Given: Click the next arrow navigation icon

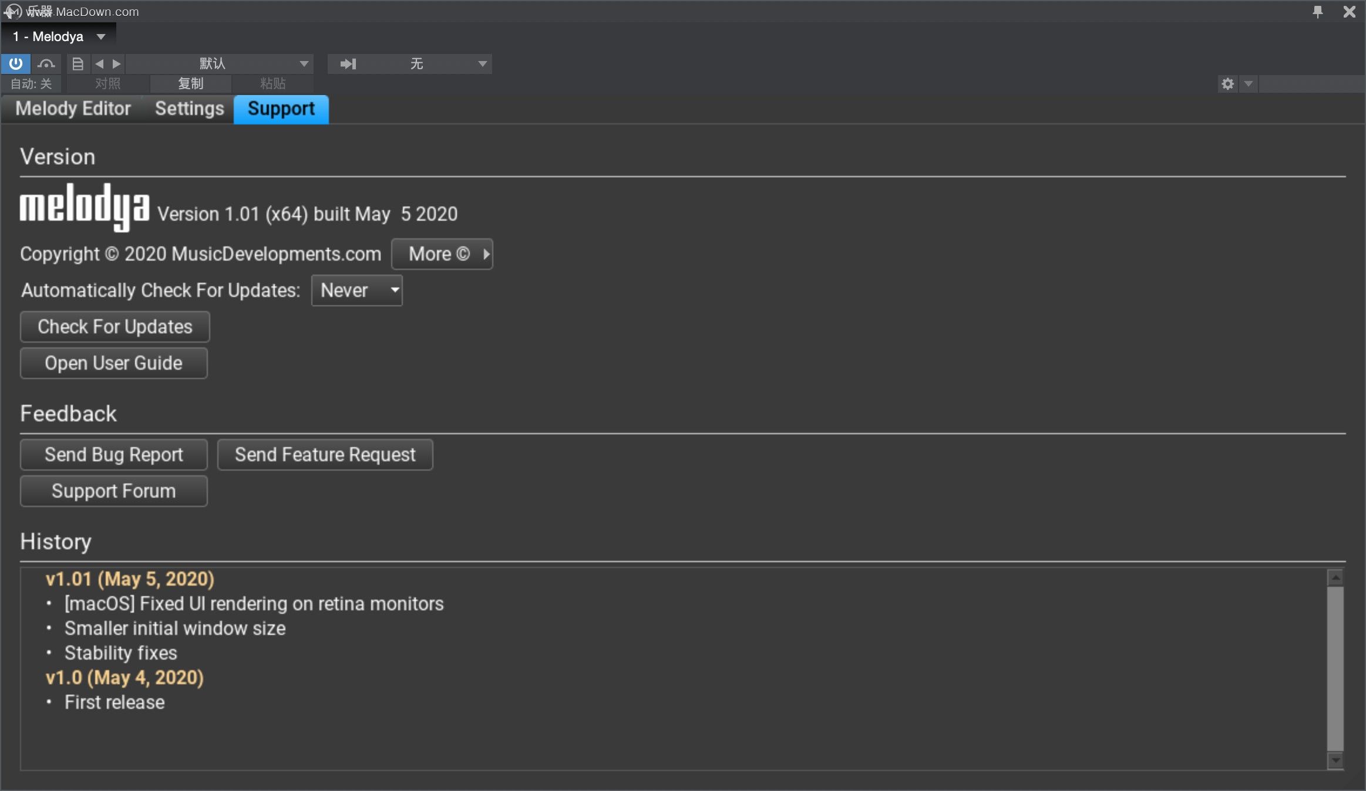Looking at the screenshot, I should (x=115, y=63).
